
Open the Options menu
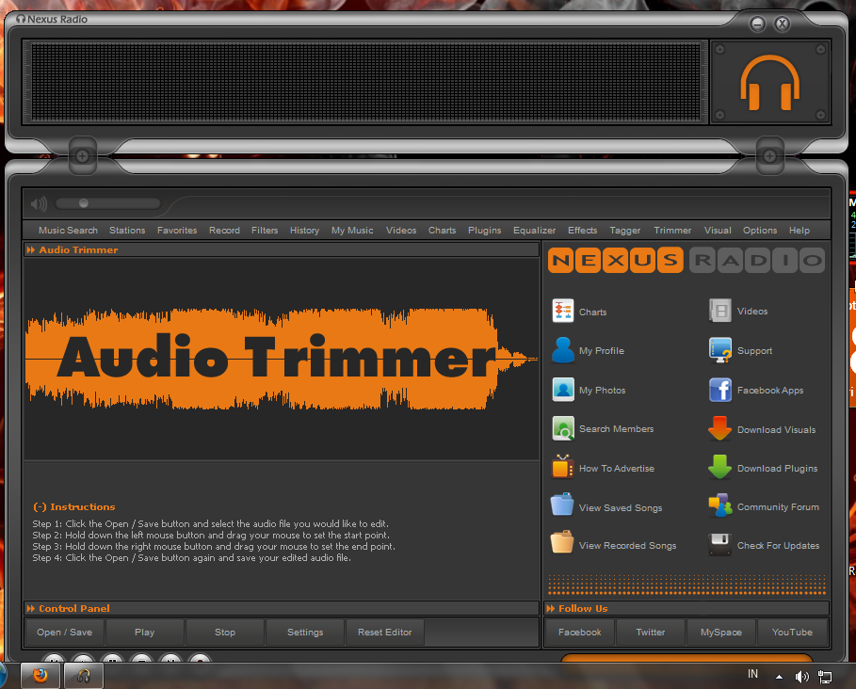760,231
